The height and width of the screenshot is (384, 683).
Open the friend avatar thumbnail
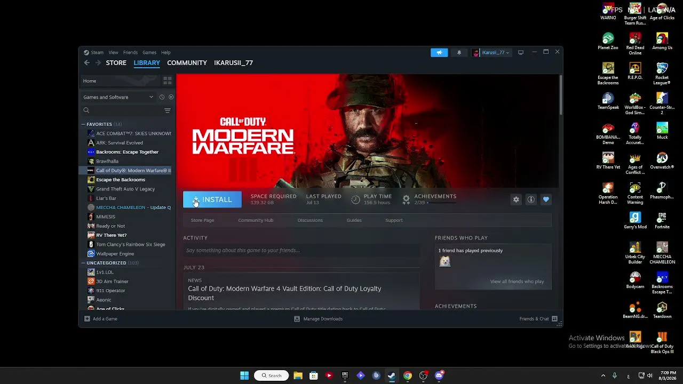point(444,261)
